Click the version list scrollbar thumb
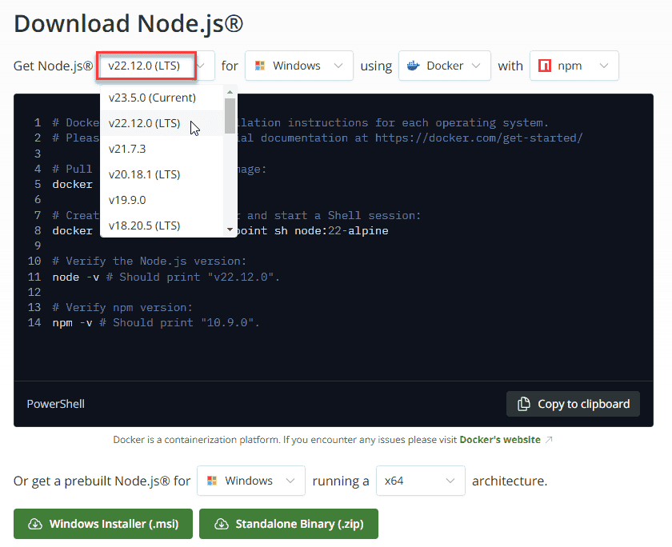This screenshot has width=672, height=547. [230, 116]
